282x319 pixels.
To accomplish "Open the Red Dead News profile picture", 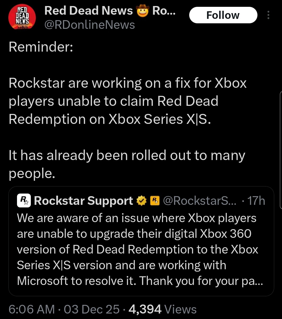I will pos(22,18).
